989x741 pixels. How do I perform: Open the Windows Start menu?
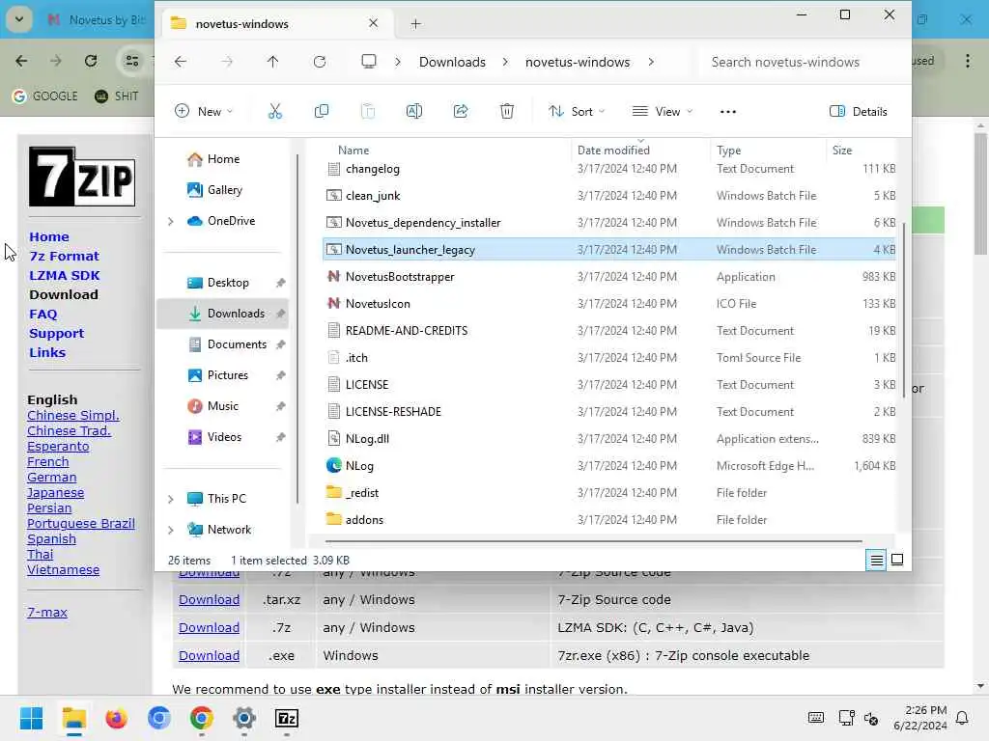point(32,718)
